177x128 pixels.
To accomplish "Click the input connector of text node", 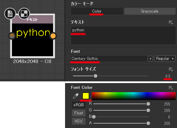I will tap(12, 36).
